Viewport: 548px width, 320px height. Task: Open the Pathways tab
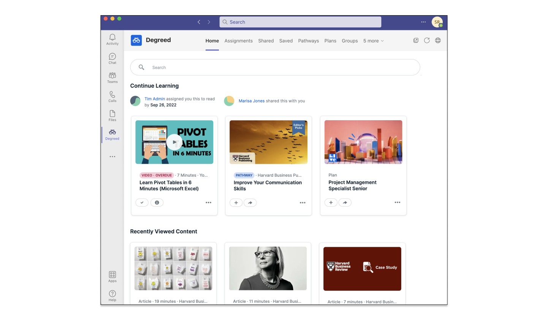tap(309, 41)
